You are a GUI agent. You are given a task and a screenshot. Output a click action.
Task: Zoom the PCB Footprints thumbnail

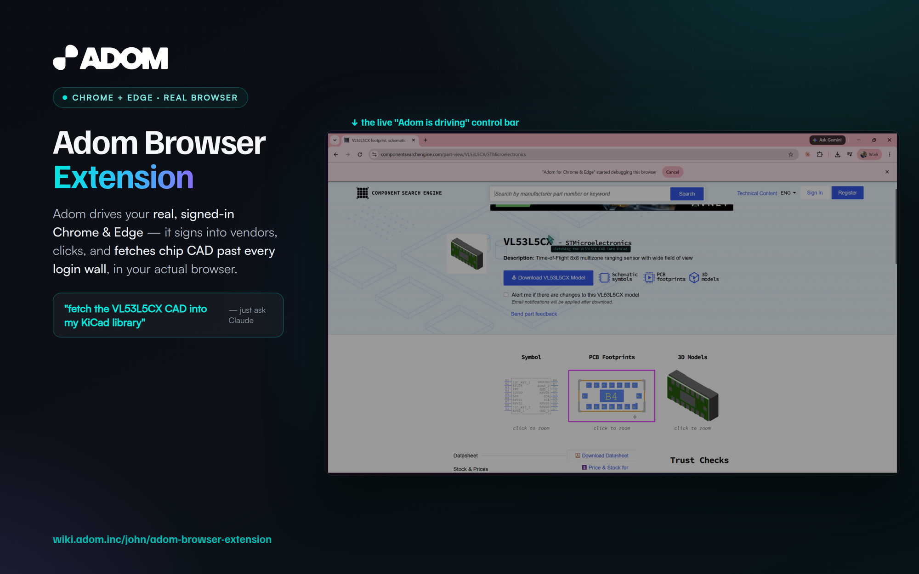coord(612,396)
